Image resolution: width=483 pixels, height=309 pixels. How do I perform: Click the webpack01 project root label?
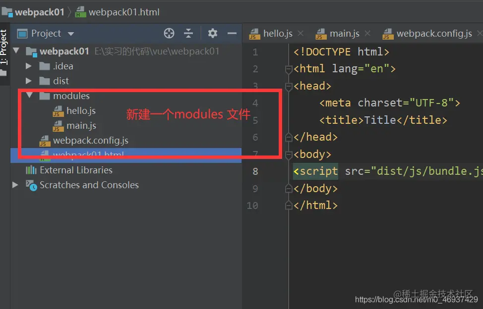pos(64,51)
